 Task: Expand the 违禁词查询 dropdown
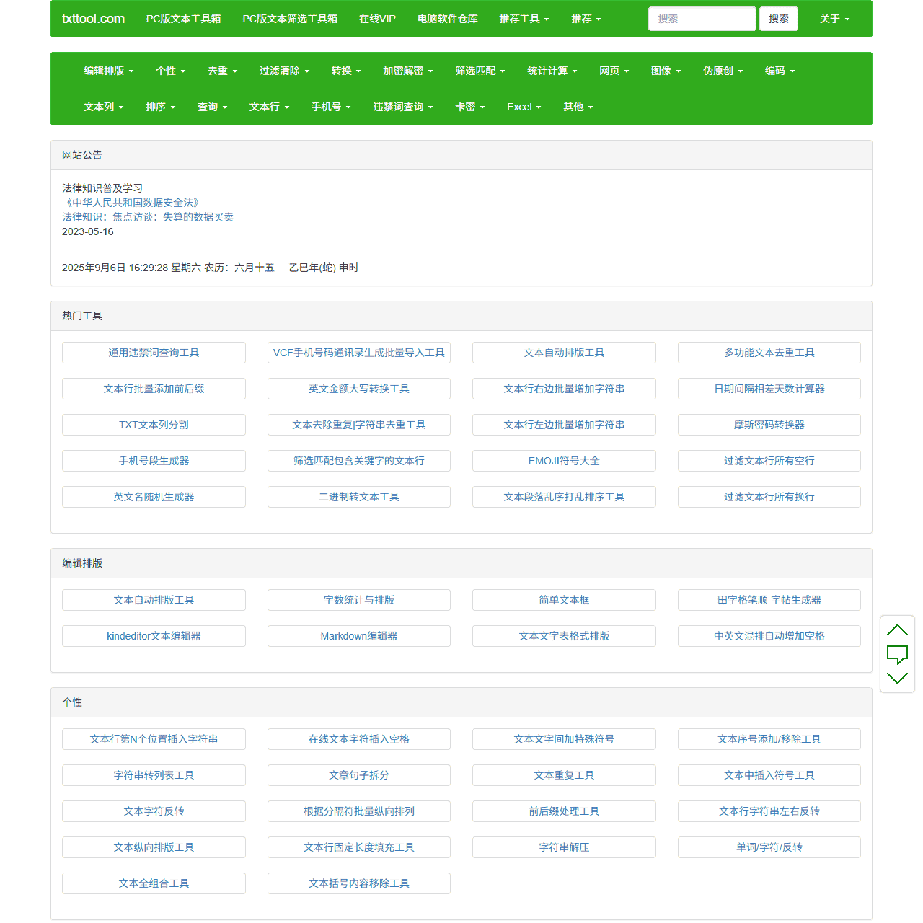pos(402,107)
